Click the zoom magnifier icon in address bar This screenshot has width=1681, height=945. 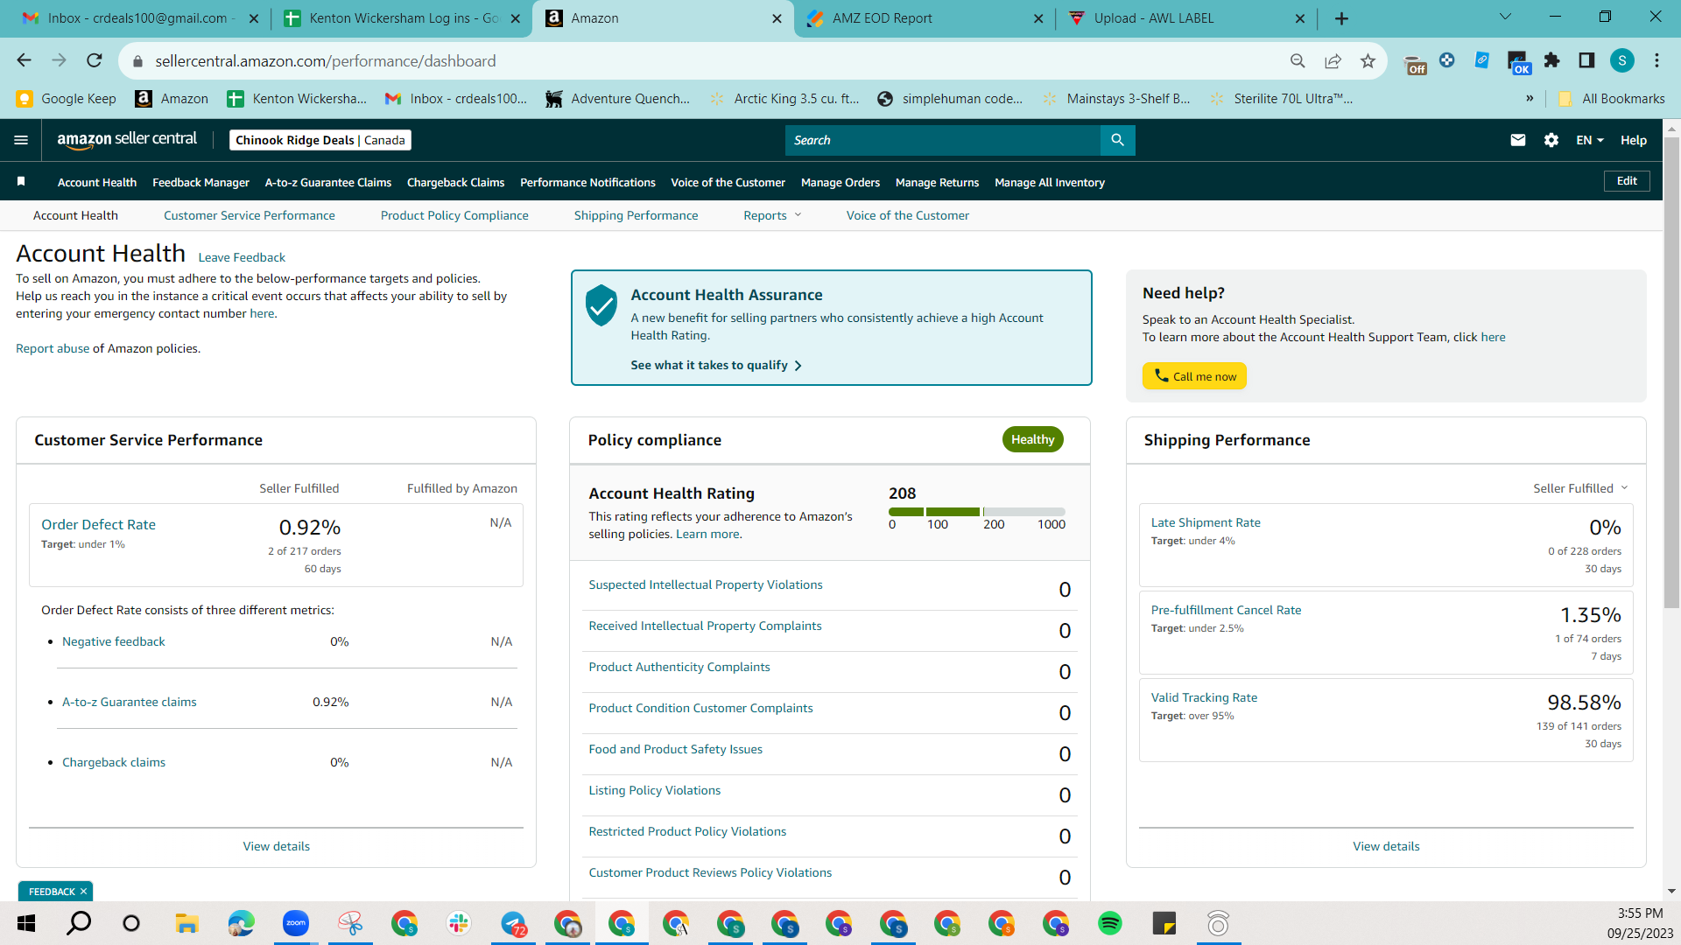click(1298, 60)
